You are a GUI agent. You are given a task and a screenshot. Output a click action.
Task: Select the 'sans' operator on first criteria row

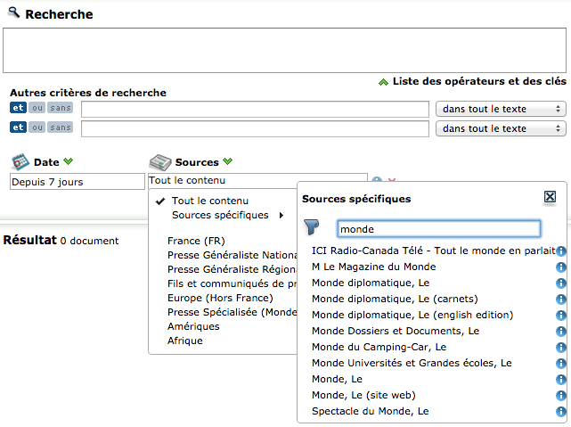tap(61, 108)
